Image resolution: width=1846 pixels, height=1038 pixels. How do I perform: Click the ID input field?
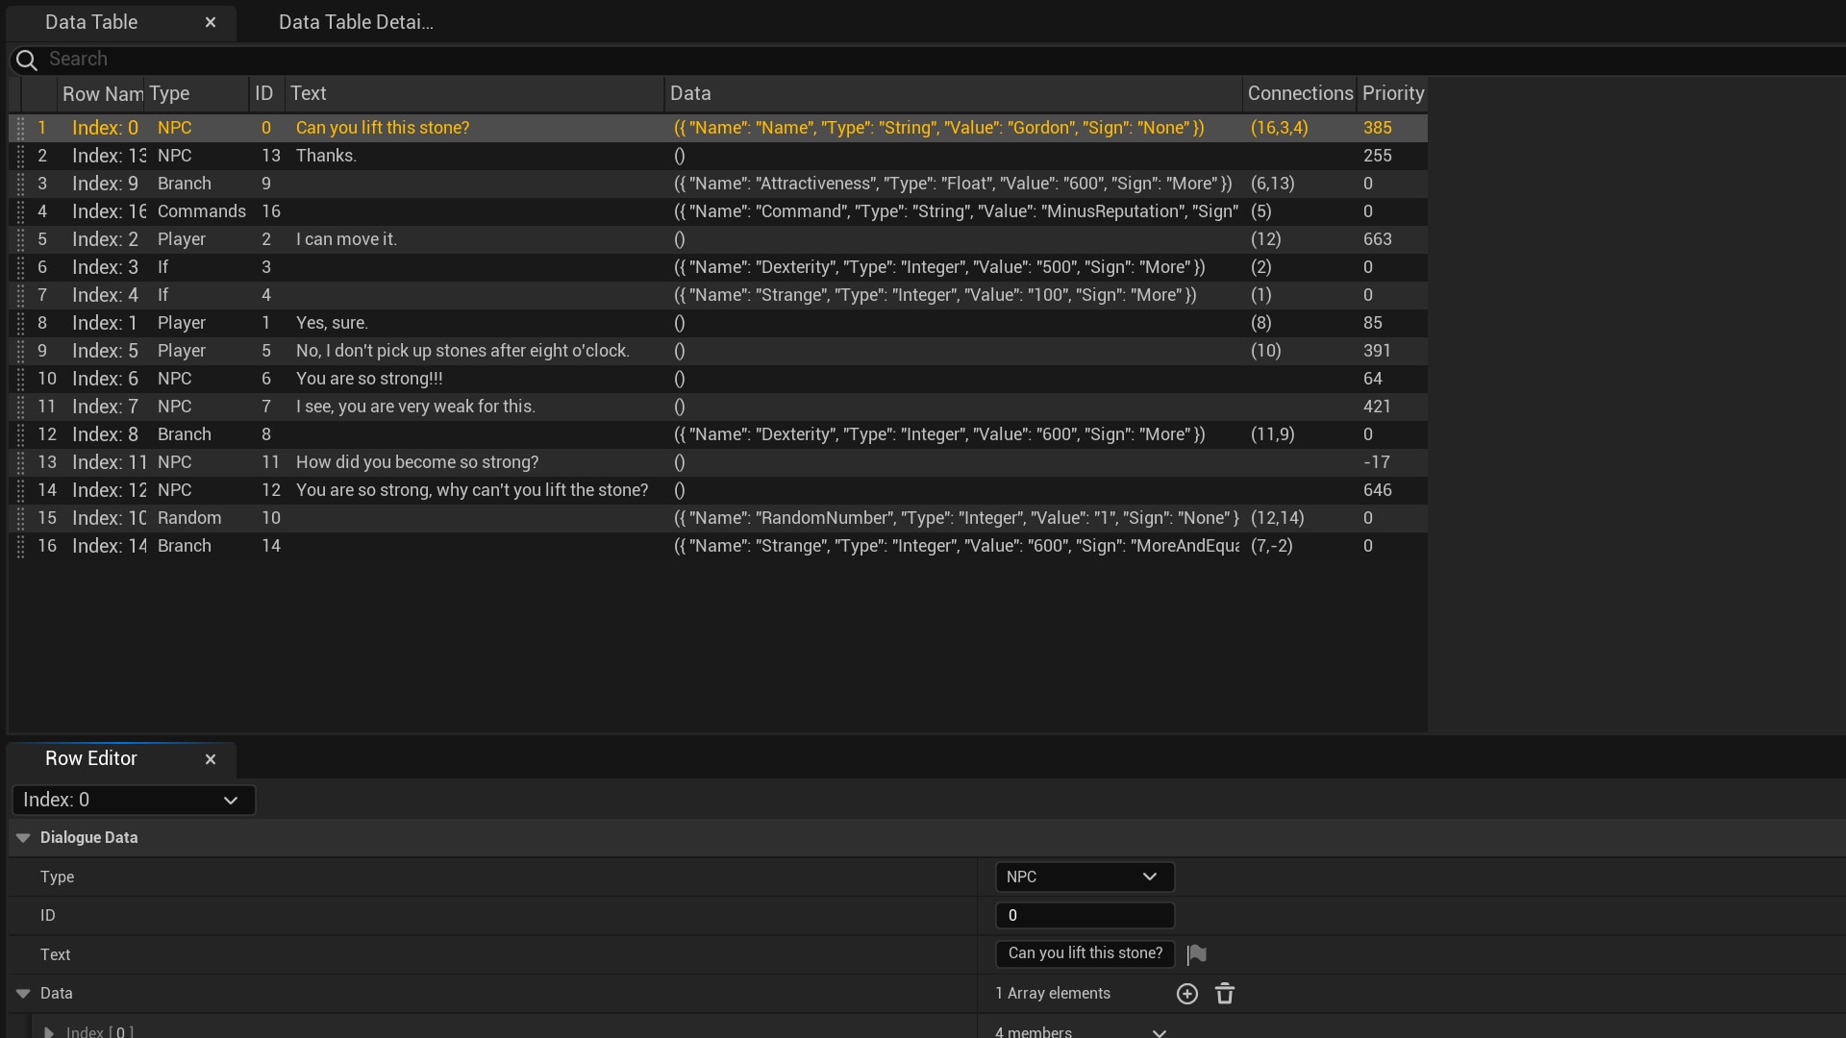tap(1084, 916)
